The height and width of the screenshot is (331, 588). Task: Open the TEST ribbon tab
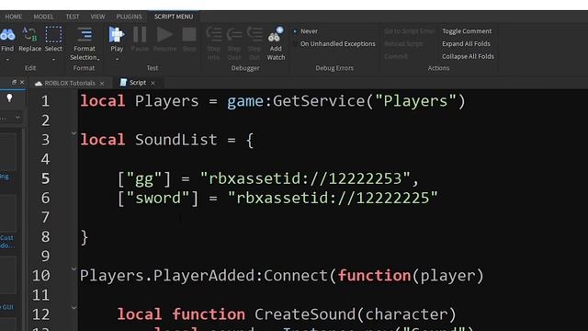point(73,17)
